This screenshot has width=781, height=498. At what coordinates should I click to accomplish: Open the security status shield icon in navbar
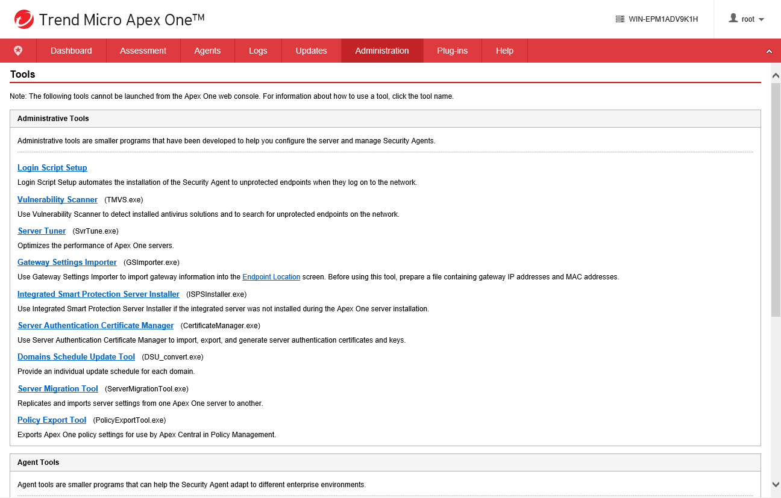coord(18,51)
